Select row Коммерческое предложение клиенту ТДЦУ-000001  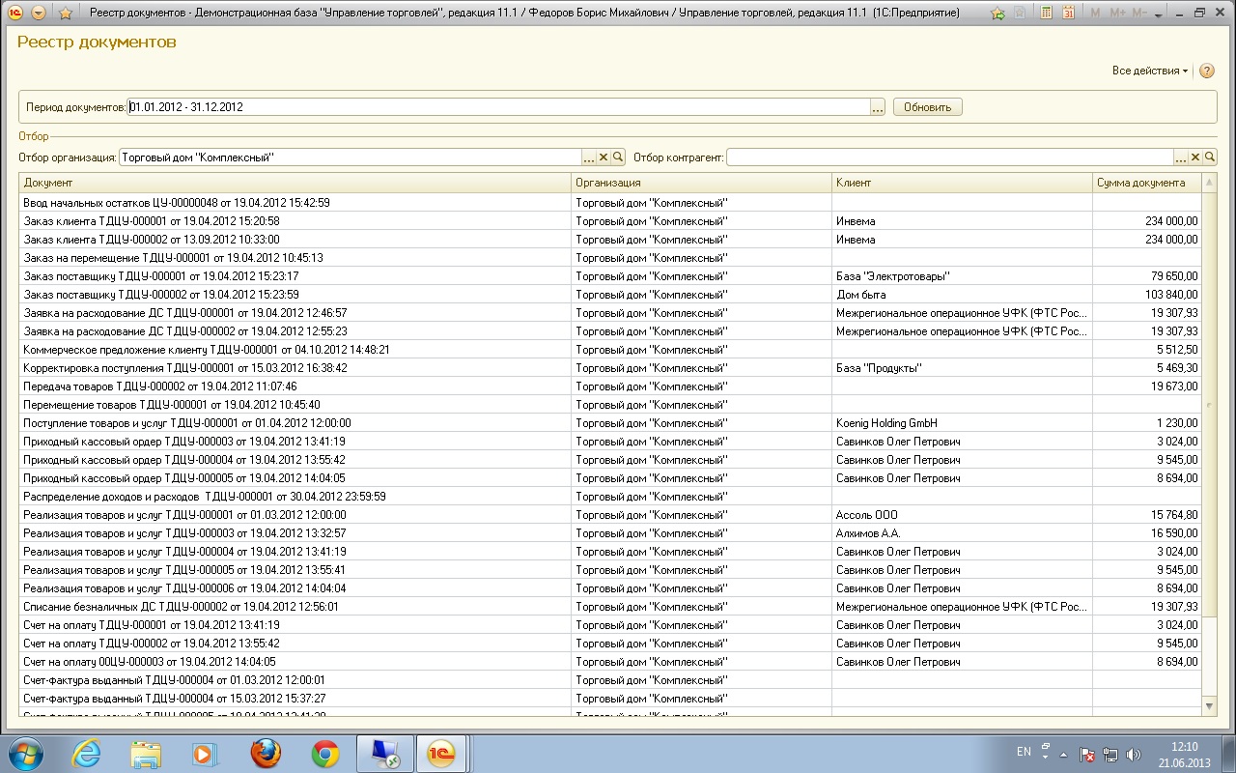point(611,350)
